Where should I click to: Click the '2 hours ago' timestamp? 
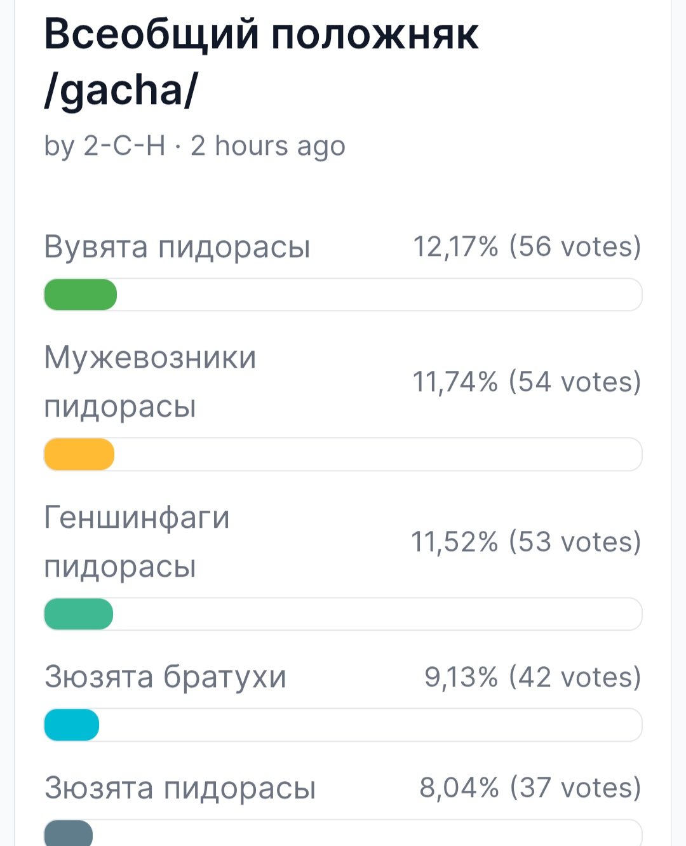click(x=268, y=146)
